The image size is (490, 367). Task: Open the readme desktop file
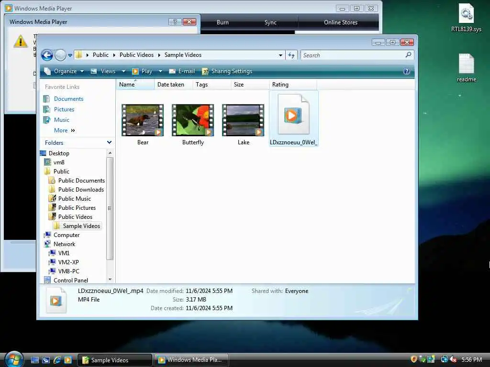tap(466, 68)
